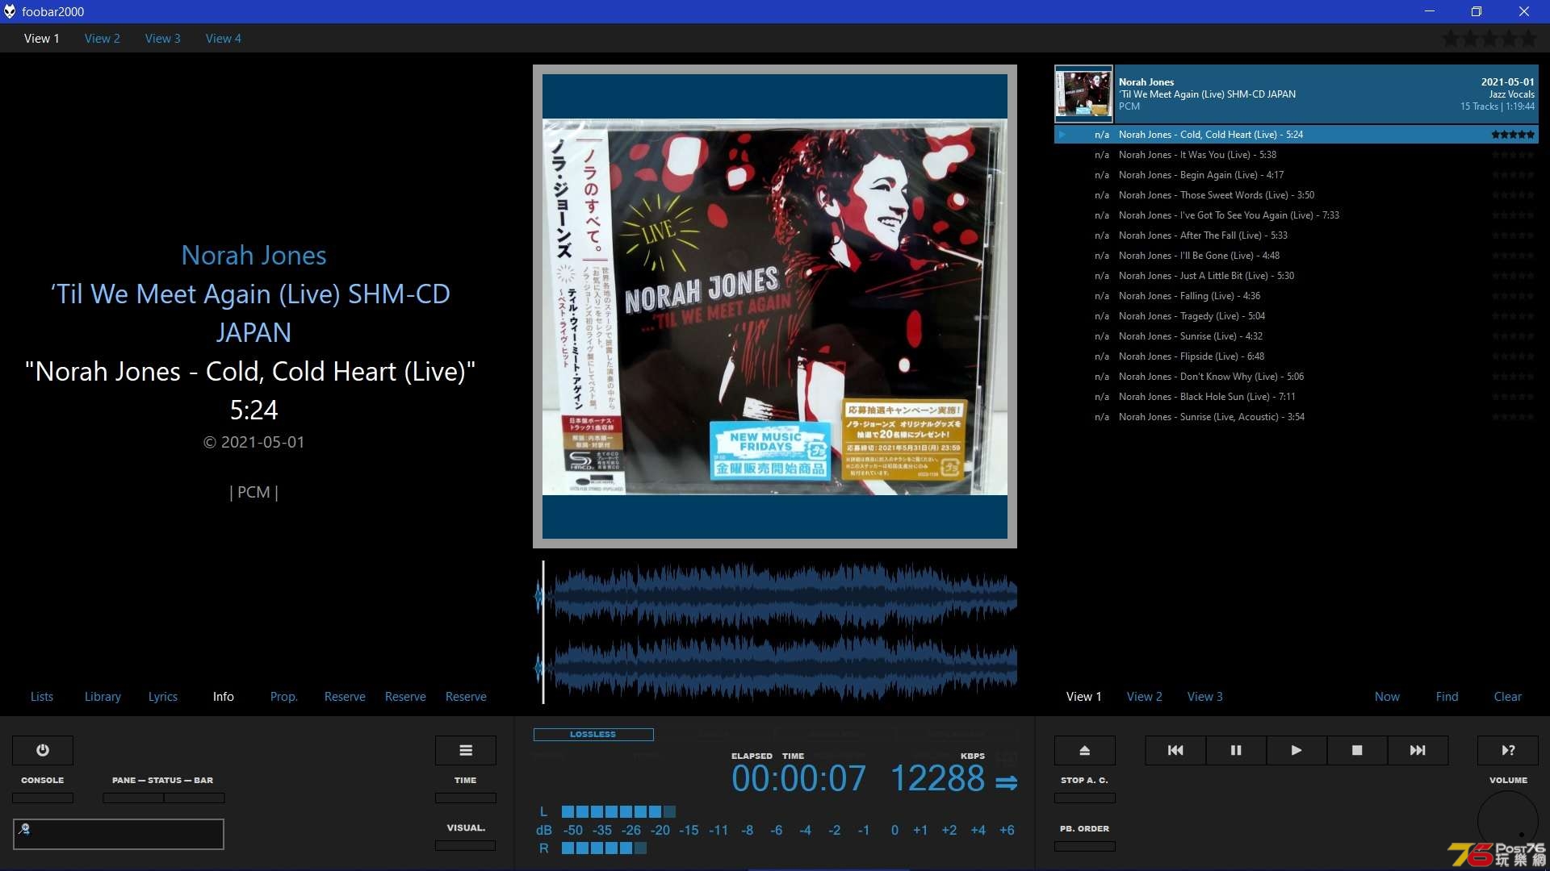Image resolution: width=1550 pixels, height=871 pixels.
Task: Select playlist View 3 tab below the playlist
Action: point(1205,697)
